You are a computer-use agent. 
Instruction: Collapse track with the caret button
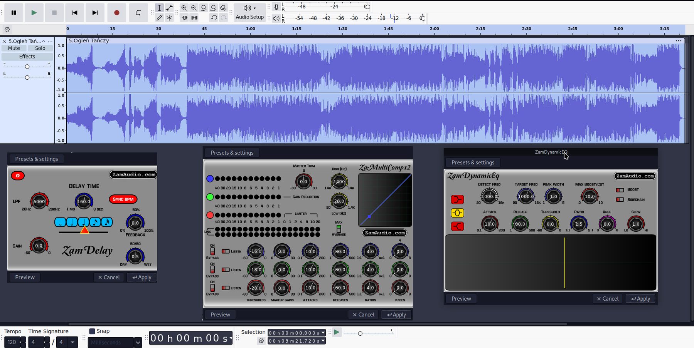click(x=44, y=41)
